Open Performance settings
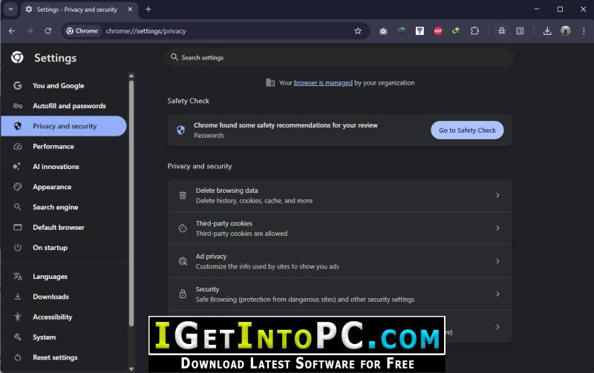594x373 pixels. pyautogui.click(x=65, y=146)
